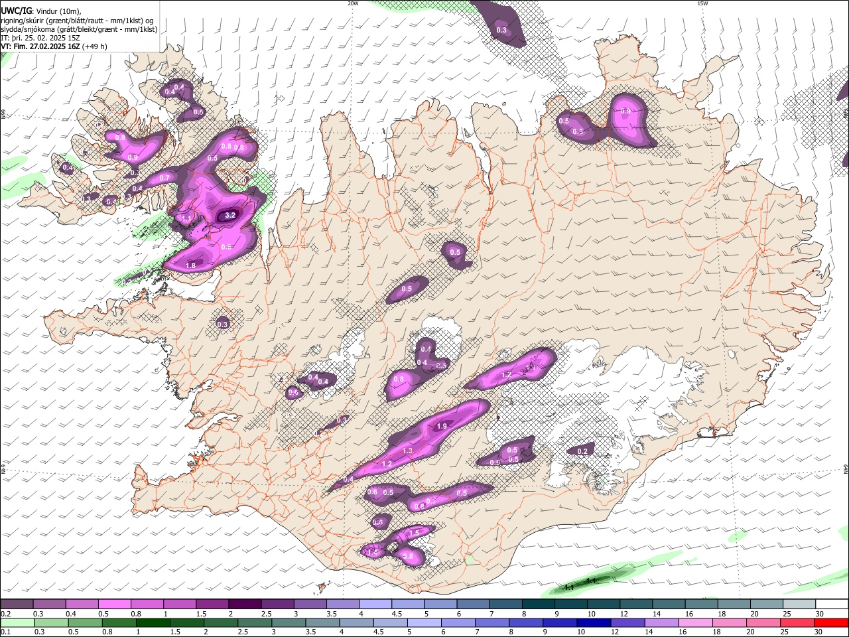Click the 'Vindur (10m)' header text
Screen dimensions: 849x637
(x=58, y=11)
